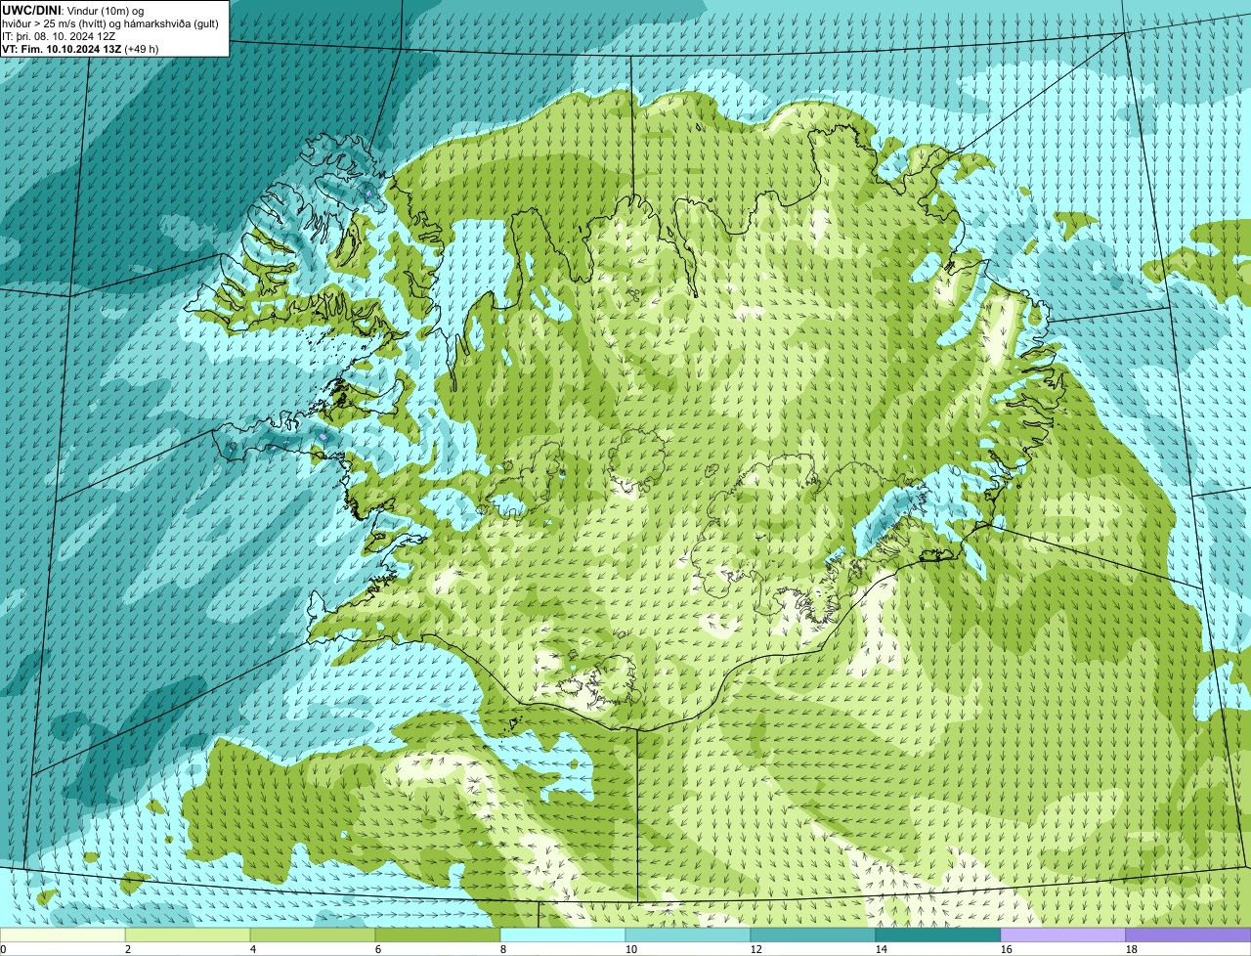Viewport: 1251px width, 956px height.
Task: Click the dark teal 14–16 m/s legend swatch
Action: (x=938, y=934)
